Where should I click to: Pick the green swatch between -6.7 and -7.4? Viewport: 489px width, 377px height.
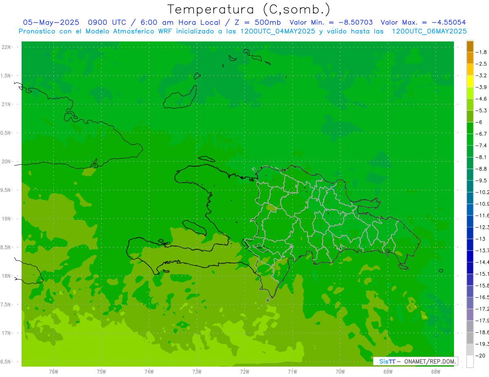click(470, 139)
